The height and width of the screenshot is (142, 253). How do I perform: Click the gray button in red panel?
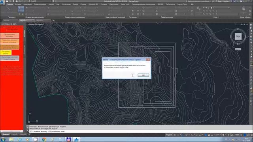tap(9, 58)
